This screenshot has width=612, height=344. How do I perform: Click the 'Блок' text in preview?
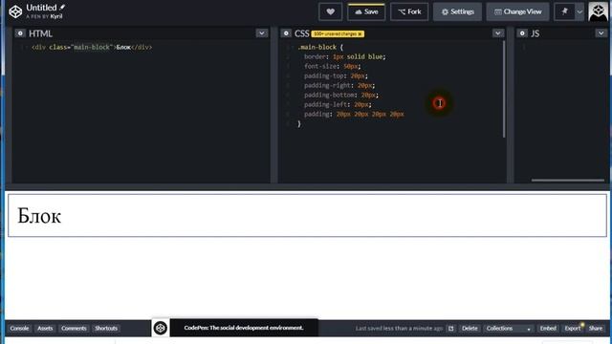coord(39,215)
